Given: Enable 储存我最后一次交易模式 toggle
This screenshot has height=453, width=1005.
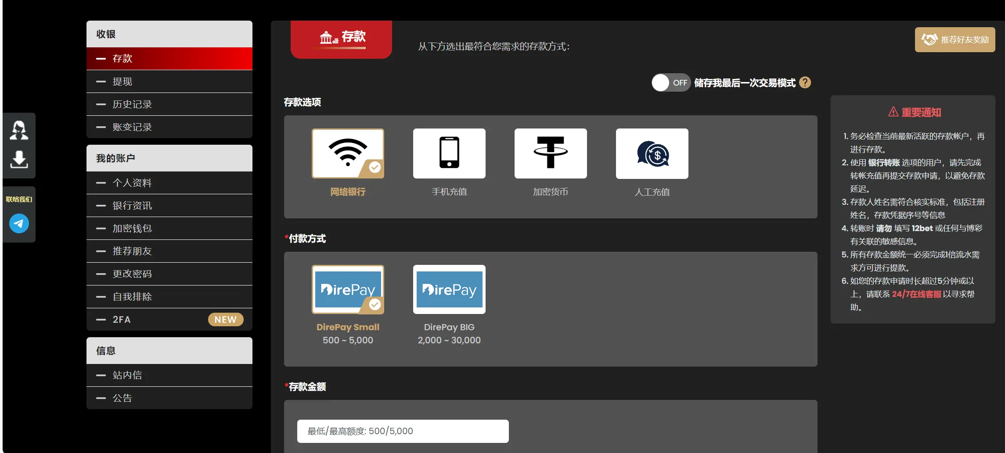Looking at the screenshot, I should pyautogui.click(x=671, y=82).
